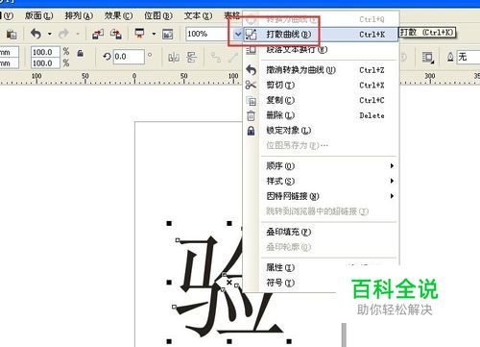The height and width of the screenshot is (347, 480).
Task: Click the lower 100.0 scale factor field
Action: (45, 63)
